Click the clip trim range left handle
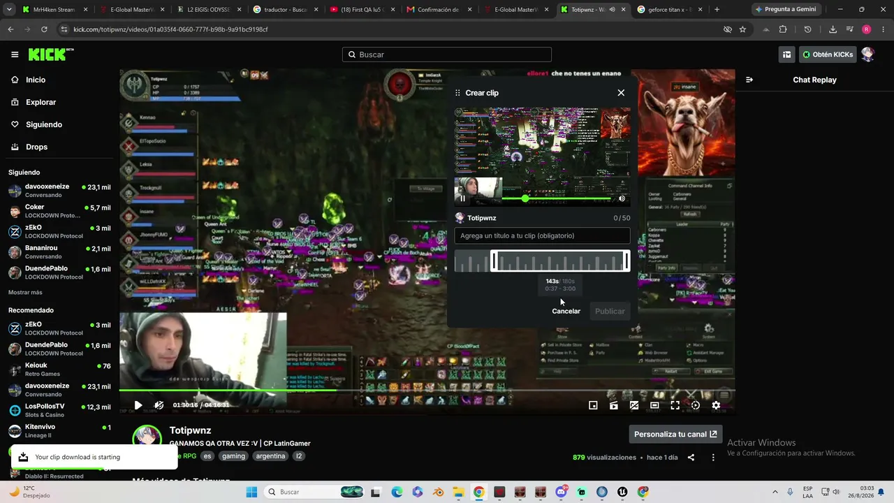894x503 pixels. point(493,261)
